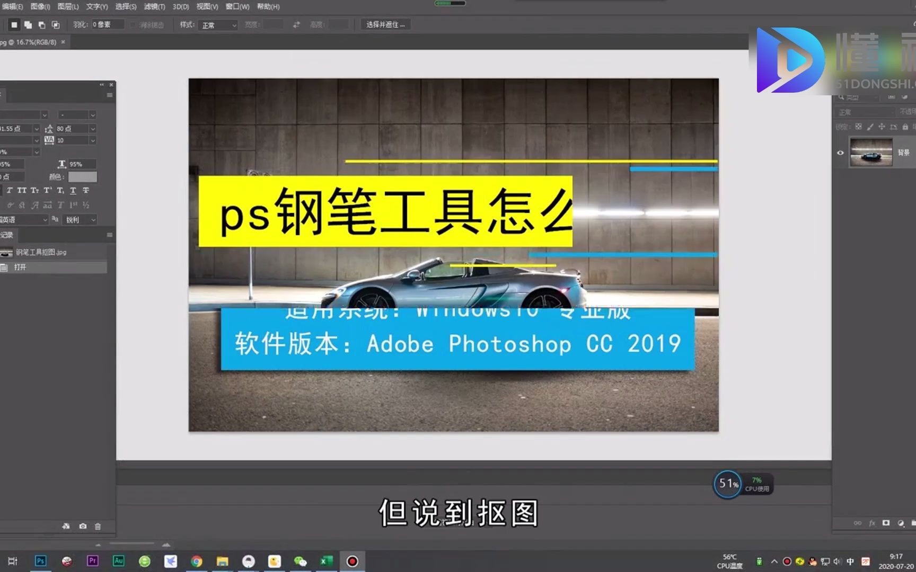Toggle the All Caps TT button

point(22,191)
